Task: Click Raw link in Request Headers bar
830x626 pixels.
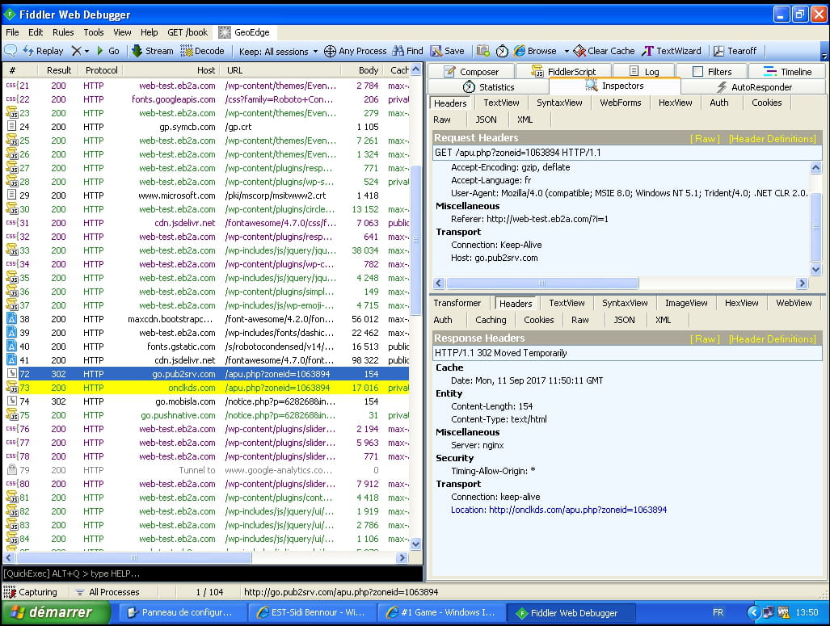Action: (705, 139)
